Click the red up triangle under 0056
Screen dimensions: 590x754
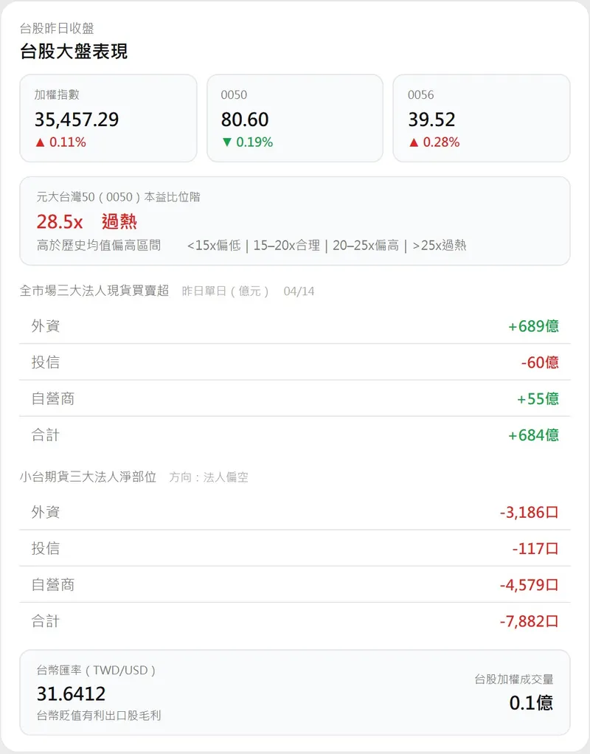tap(413, 142)
